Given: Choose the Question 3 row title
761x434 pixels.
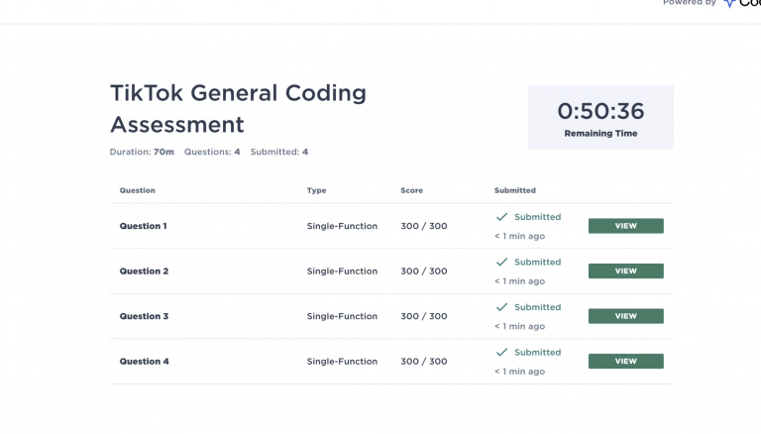Looking at the screenshot, I should pyautogui.click(x=144, y=316).
